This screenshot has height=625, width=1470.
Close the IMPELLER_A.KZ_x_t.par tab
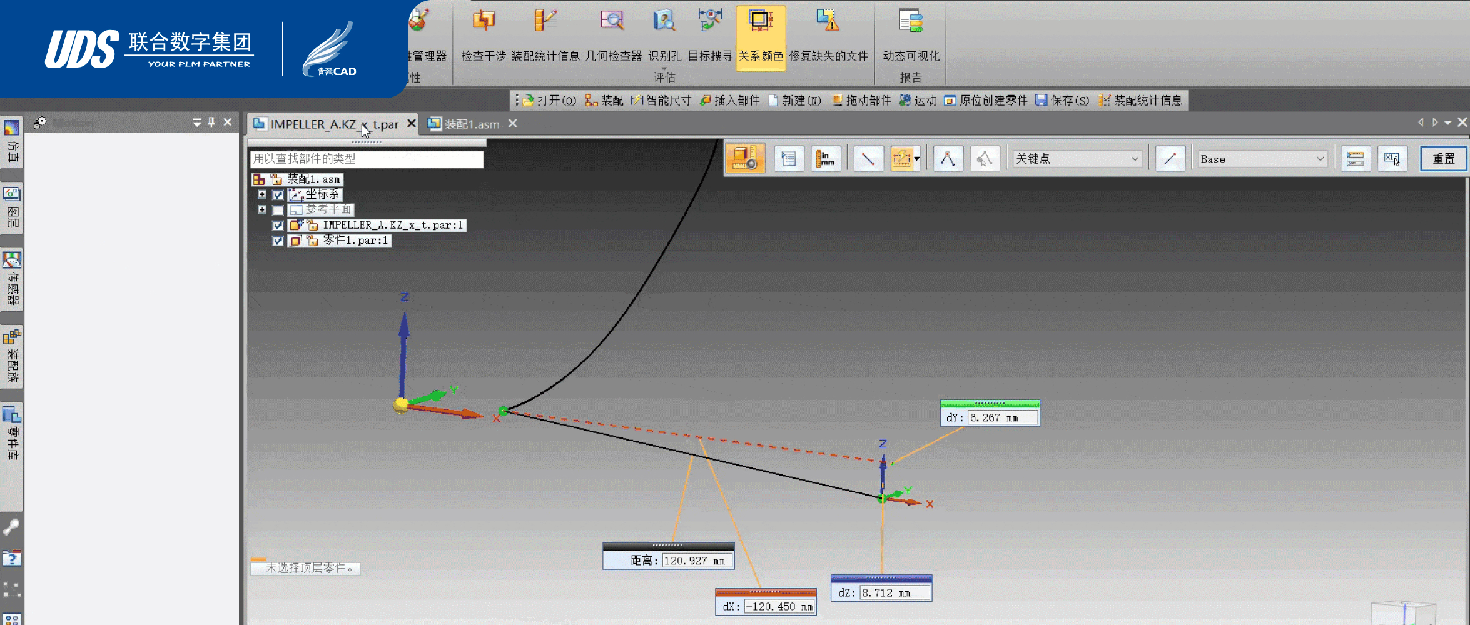click(411, 123)
